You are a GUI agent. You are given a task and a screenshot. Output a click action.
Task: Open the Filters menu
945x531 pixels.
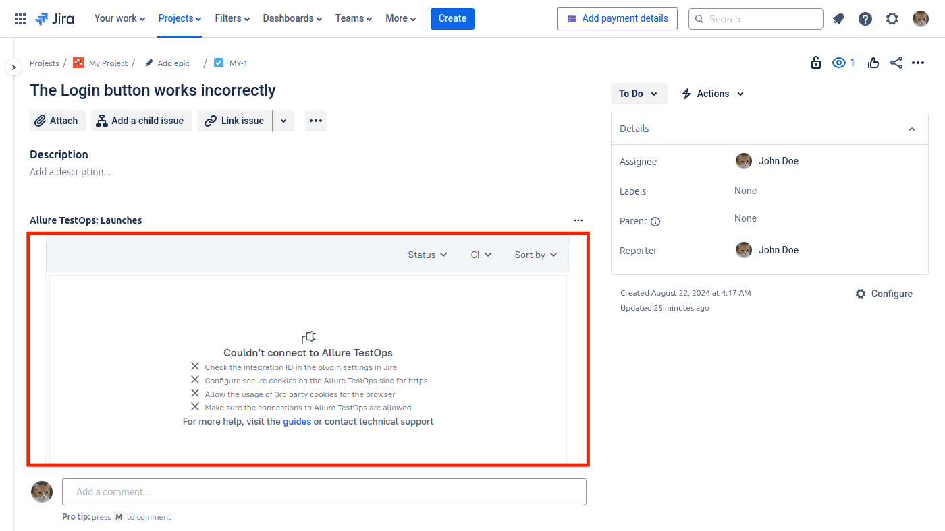tap(232, 18)
